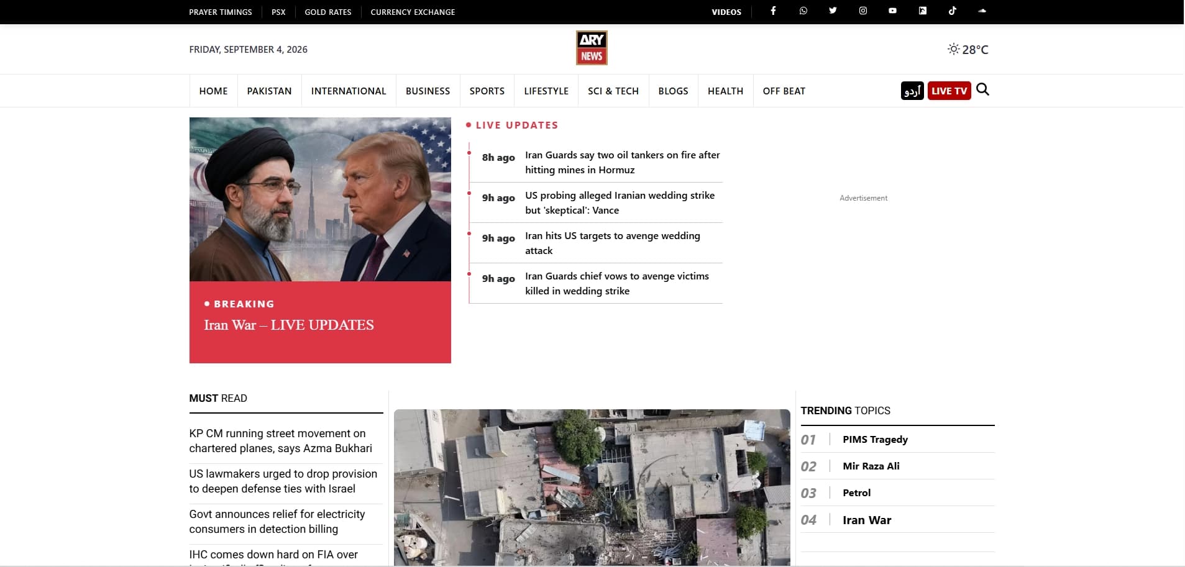Click the sun weather icon
The image size is (1185, 567).
coord(953,49)
